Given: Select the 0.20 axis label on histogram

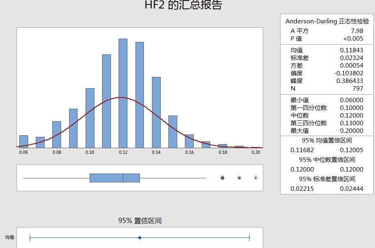Looking at the screenshot, I should point(256,153).
